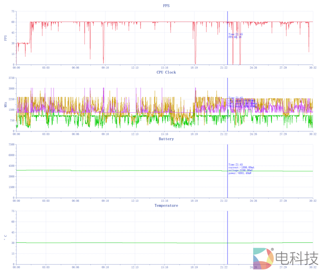
Task: Click the FPS tooltip showing Time 21:45
Action: click(x=235, y=35)
